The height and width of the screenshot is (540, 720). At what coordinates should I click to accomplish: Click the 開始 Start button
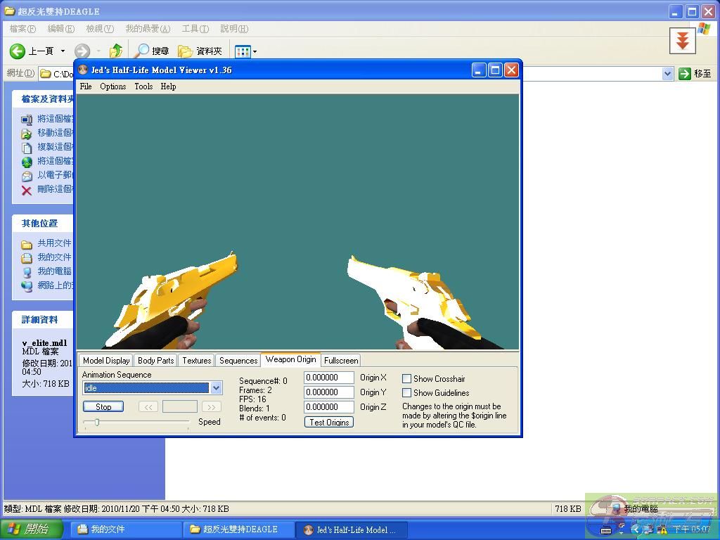pyautogui.click(x=31, y=529)
